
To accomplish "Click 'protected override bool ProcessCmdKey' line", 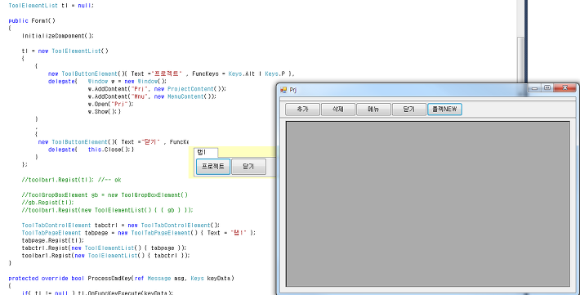I will 122,279.
